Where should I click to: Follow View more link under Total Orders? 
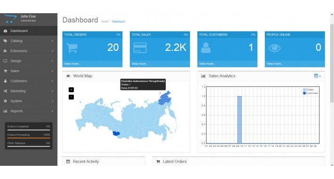[72, 64]
